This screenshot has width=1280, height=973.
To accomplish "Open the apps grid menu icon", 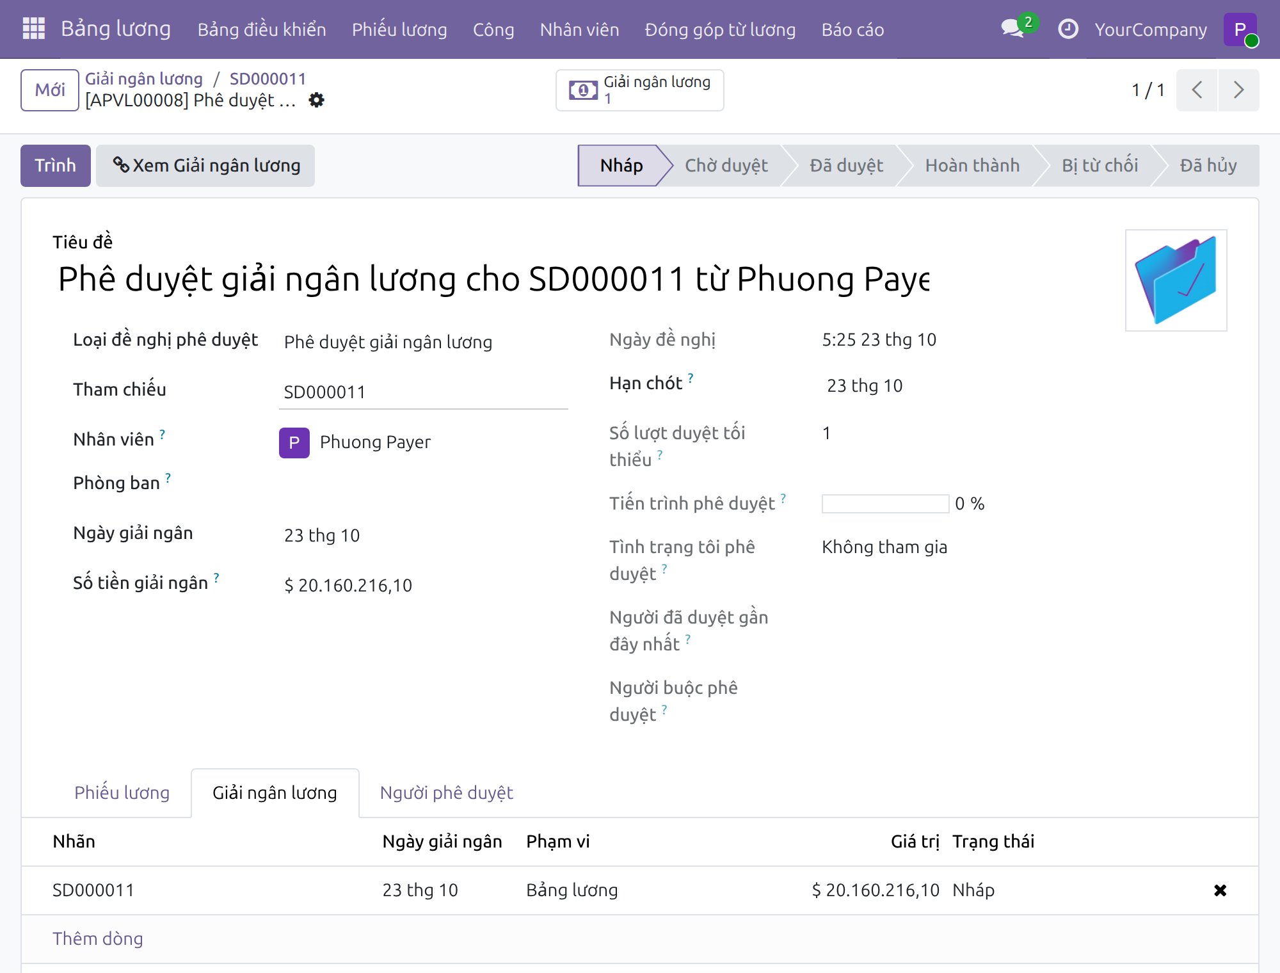I will [x=33, y=29].
